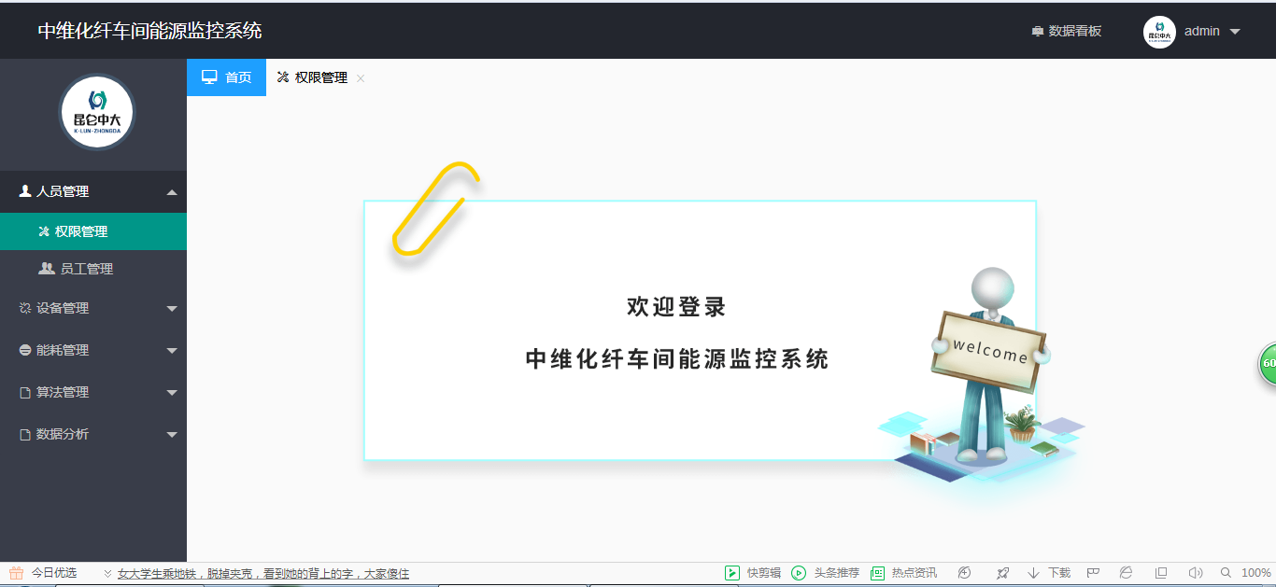Click the home tab monitor icon
Image resolution: width=1276 pixels, height=587 pixels.
[210, 77]
